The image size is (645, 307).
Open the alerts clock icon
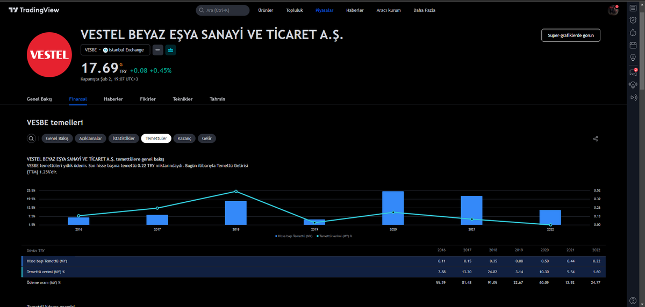[x=633, y=20]
